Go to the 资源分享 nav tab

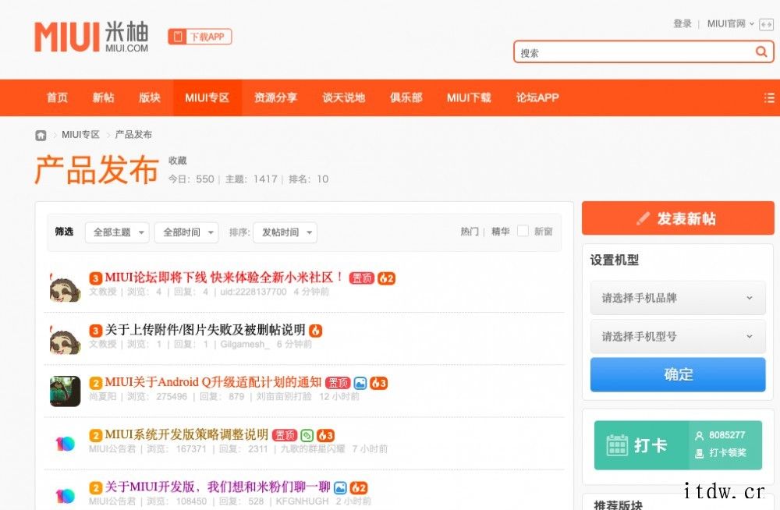(275, 98)
